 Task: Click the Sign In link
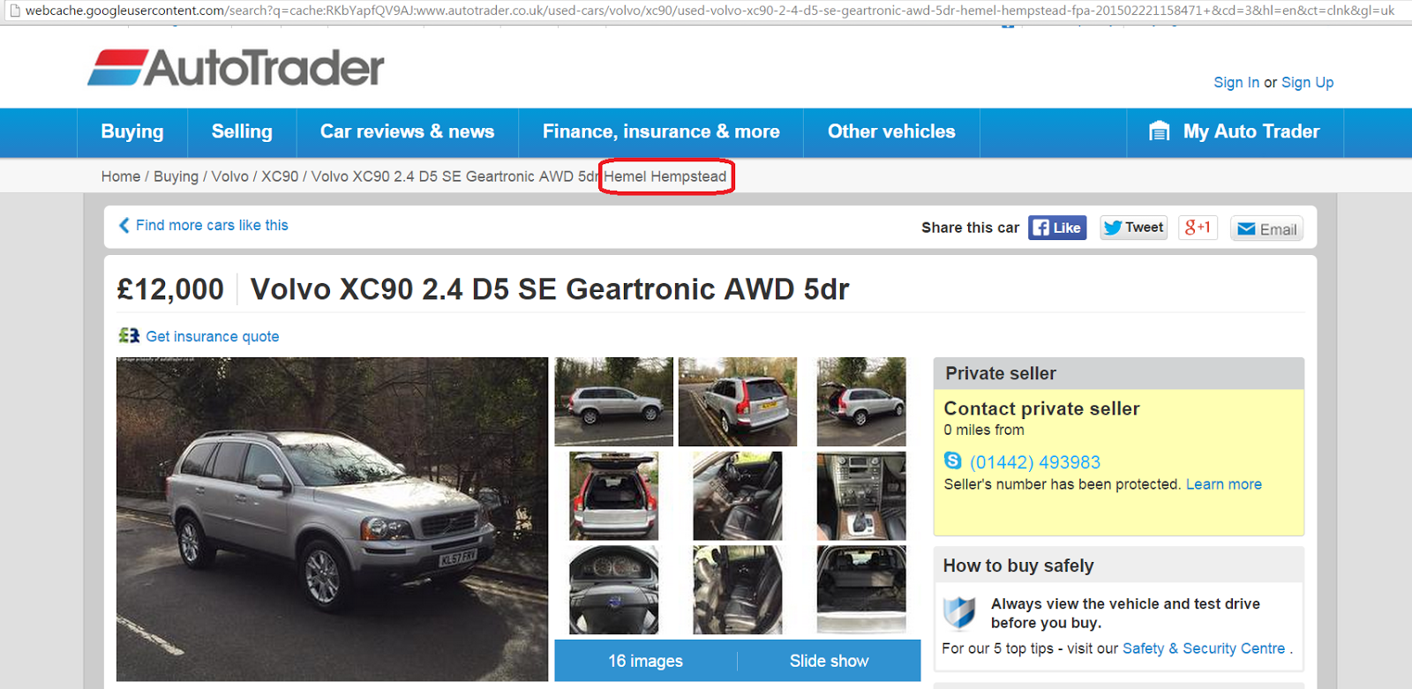point(1236,82)
